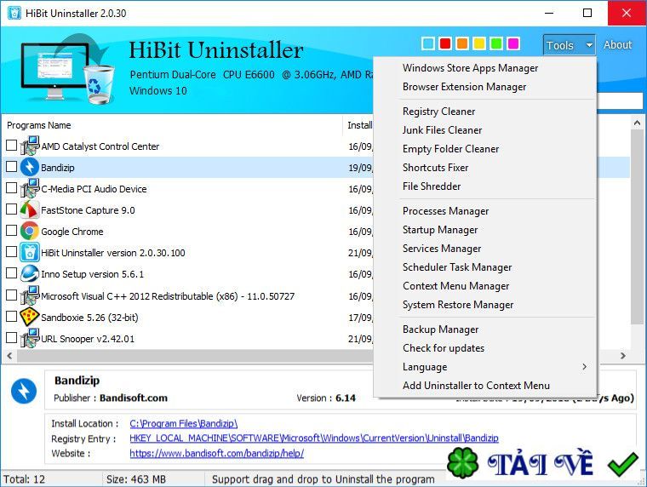The width and height of the screenshot is (647, 487).
Task: Click the C-Media PCI Audio Device icon
Action: point(30,189)
